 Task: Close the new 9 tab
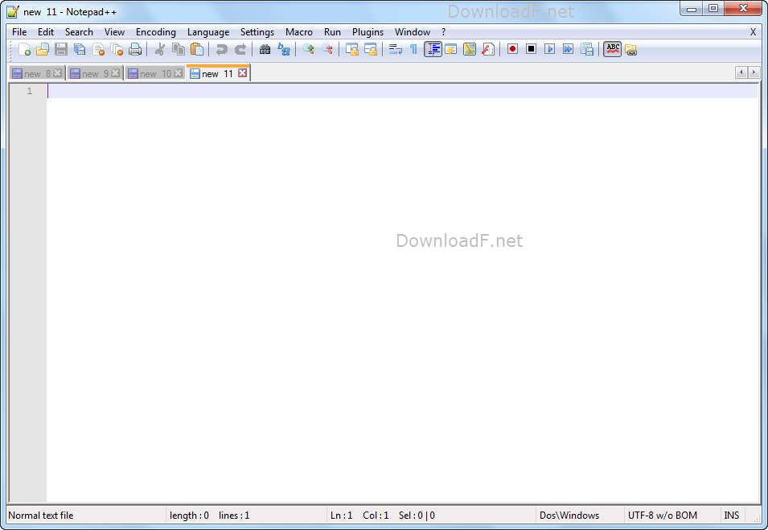(116, 73)
